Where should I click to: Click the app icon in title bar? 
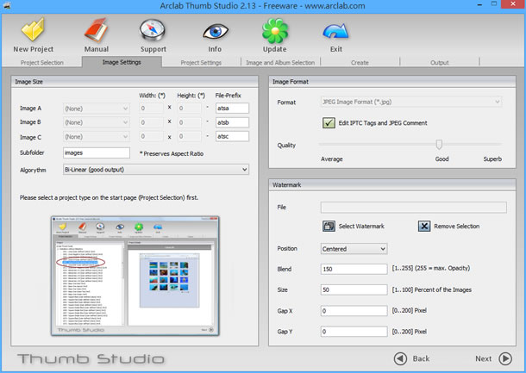click(7, 5)
